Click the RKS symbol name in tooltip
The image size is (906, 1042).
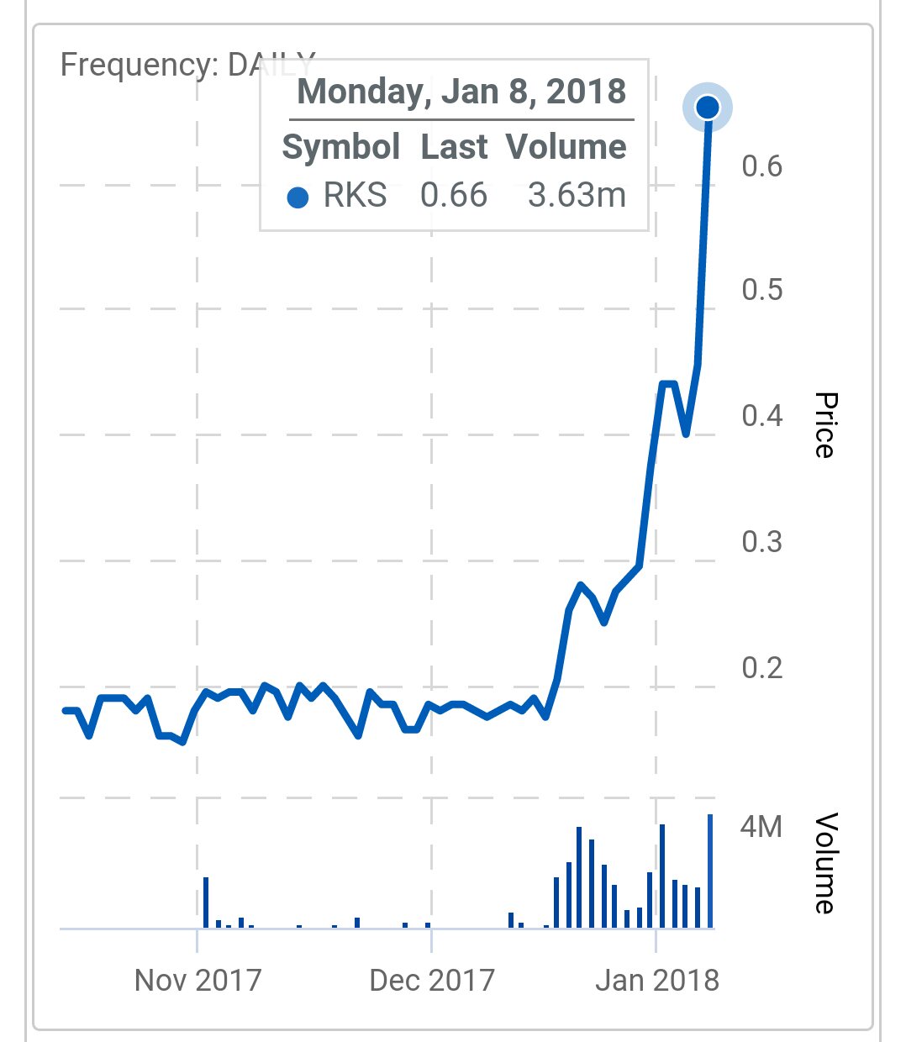(355, 196)
